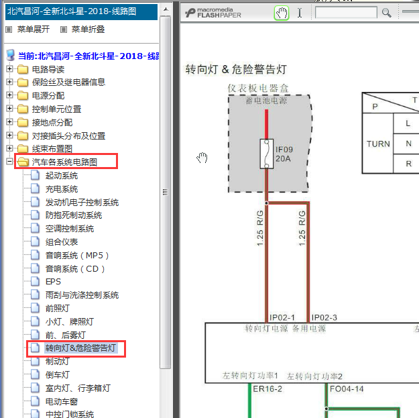Image resolution: width=419 pixels, height=418 pixels.
Task: Open the 充电系统 document
Action: coord(61,189)
